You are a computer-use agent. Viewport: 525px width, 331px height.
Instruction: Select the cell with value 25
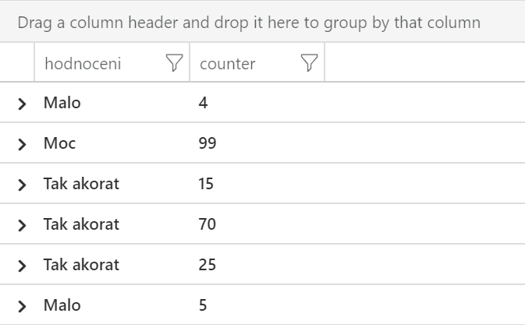click(257, 265)
